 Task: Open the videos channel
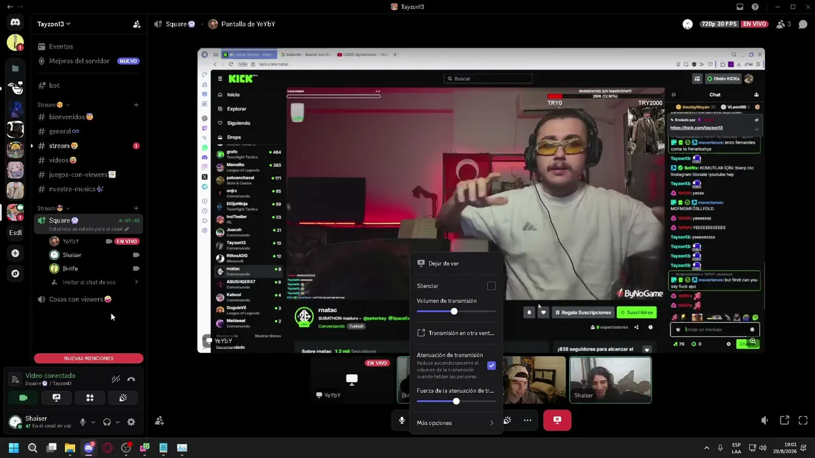[x=89, y=160]
